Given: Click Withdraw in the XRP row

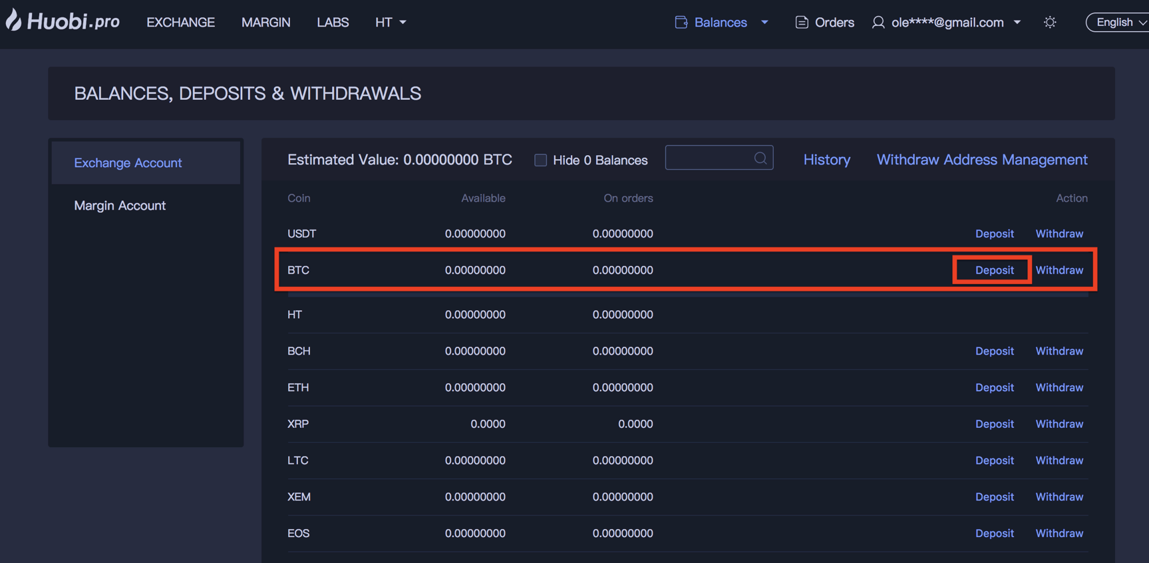Looking at the screenshot, I should (1059, 424).
